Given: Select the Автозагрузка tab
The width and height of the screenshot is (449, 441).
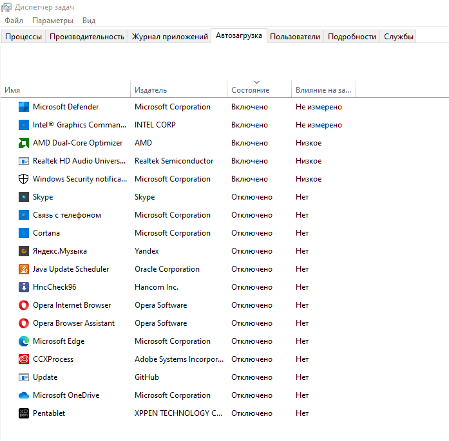Looking at the screenshot, I should 239,35.
